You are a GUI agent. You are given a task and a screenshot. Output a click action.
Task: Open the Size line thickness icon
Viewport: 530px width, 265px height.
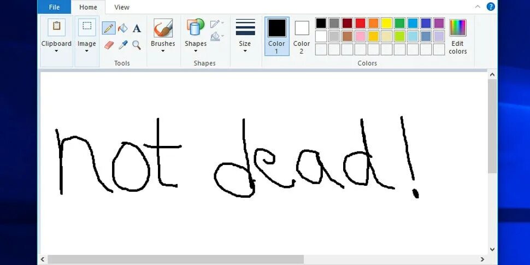click(x=245, y=27)
